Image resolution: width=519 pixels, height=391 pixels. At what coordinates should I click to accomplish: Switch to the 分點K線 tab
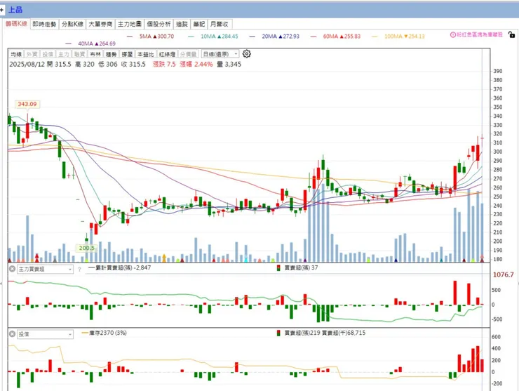[72, 24]
